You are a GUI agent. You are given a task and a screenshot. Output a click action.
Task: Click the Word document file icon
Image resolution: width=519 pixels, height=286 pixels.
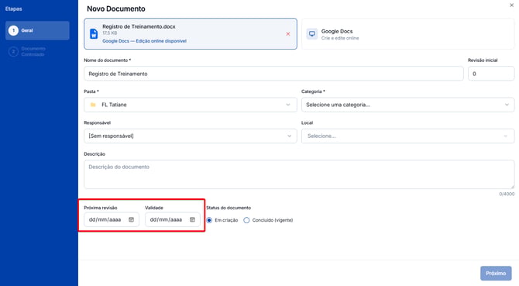point(94,34)
